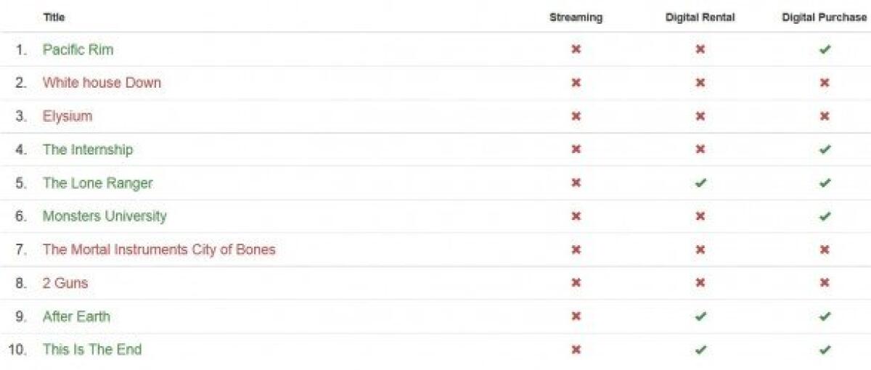The image size is (871, 370).
Task: Click Monsters University's Digital Purchase checkmark
Action: (825, 216)
